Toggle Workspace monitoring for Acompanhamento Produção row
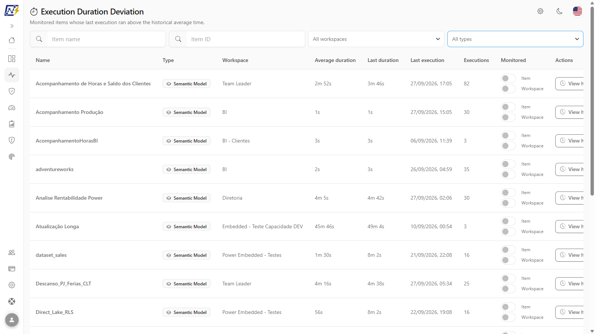Image resolution: width=595 pixels, height=334 pixels. pos(508,117)
